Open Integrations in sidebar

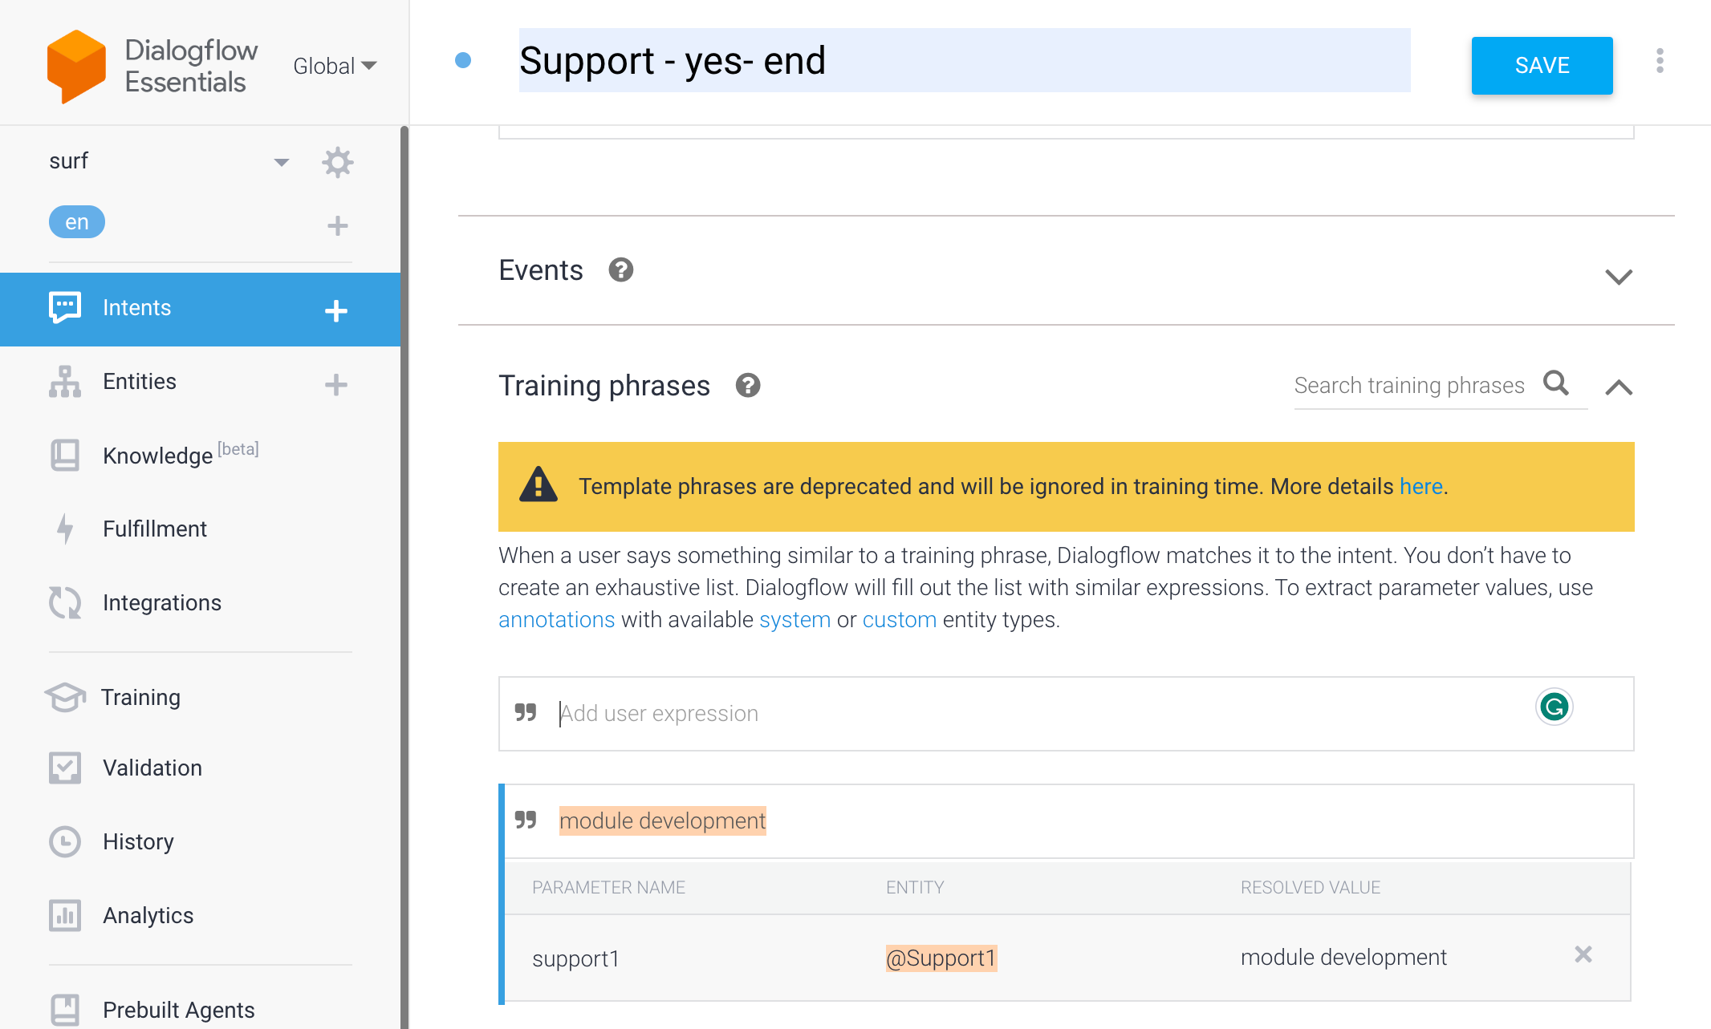click(x=161, y=603)
